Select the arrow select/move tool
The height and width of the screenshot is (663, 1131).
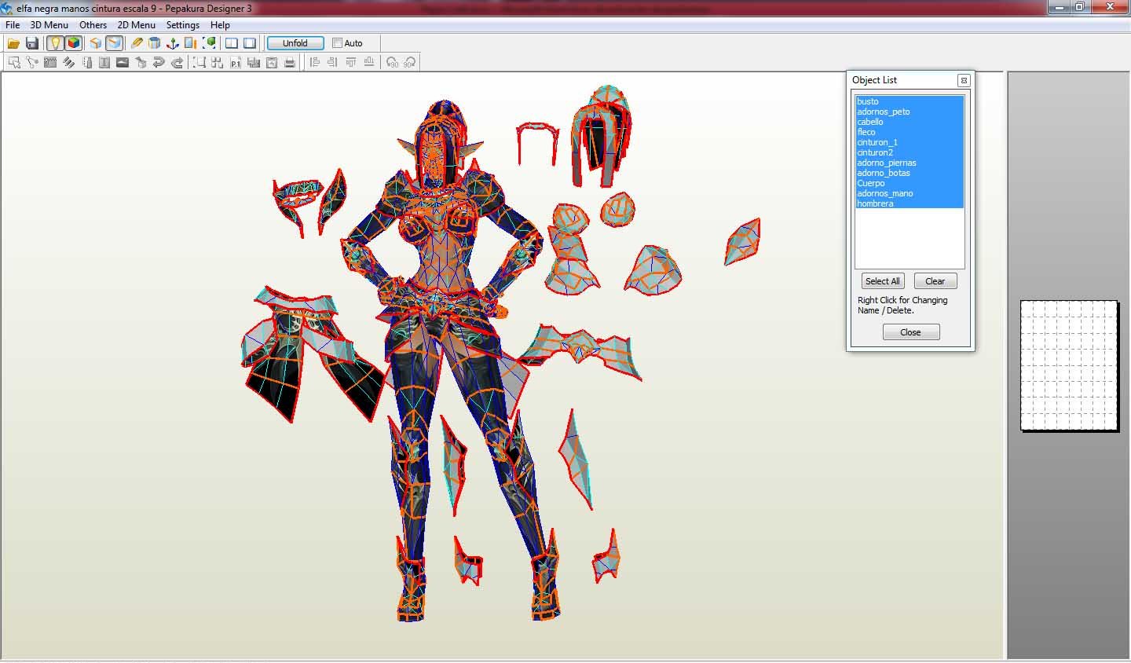click(x=14, y=62)
